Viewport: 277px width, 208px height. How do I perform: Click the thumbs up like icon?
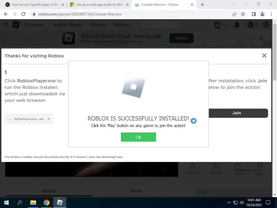[238, 166]
